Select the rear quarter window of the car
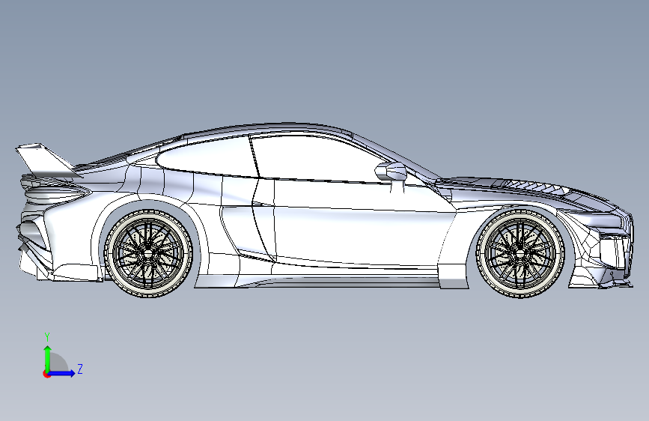Viewport: 649px width, 421px height. (x=207, y=157)
